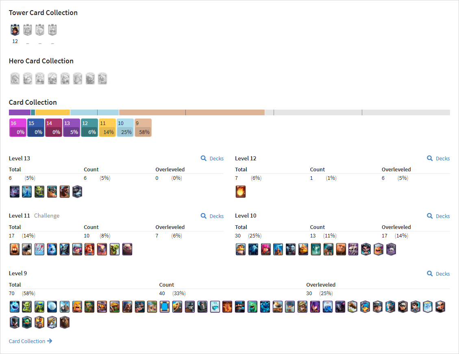Image resolution: width=459 pixels, height=354 pixels.
Task: Click the Mirror card in Level 9
Action: pyautogui.click(x=165, y=307)
